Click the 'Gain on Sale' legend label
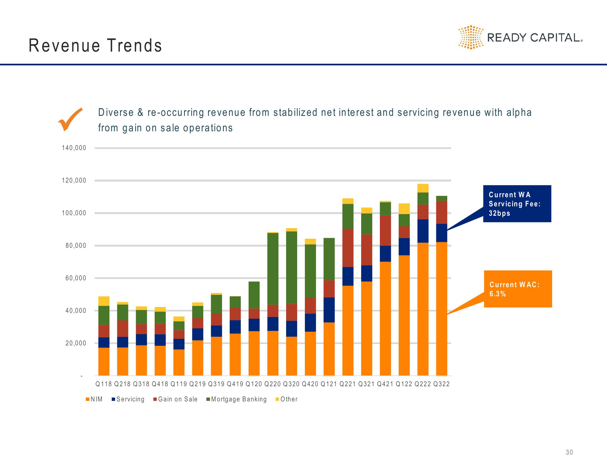This screenshot has width=607, height=469. click(178, 399)
